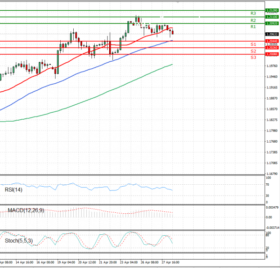Viewport: 280px width, 268px height.
Task: Click the 1.17680 price axis value
Action: tap(272, 141)
